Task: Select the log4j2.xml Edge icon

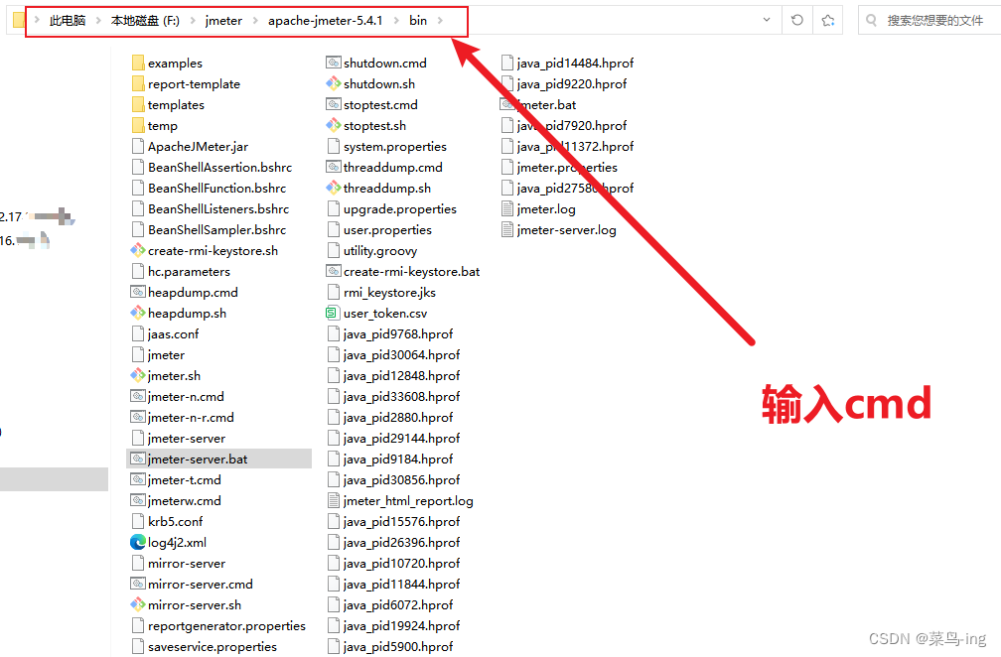Action: point(137,542)
